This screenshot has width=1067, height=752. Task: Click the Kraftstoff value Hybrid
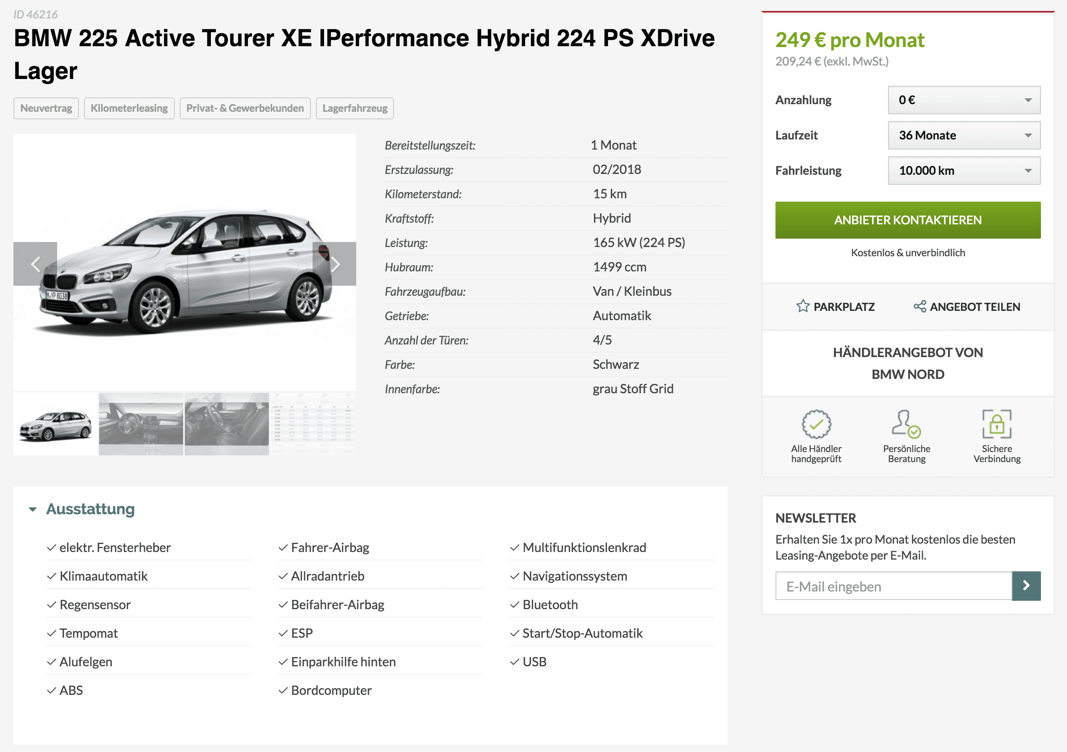(x=612, y=218)
